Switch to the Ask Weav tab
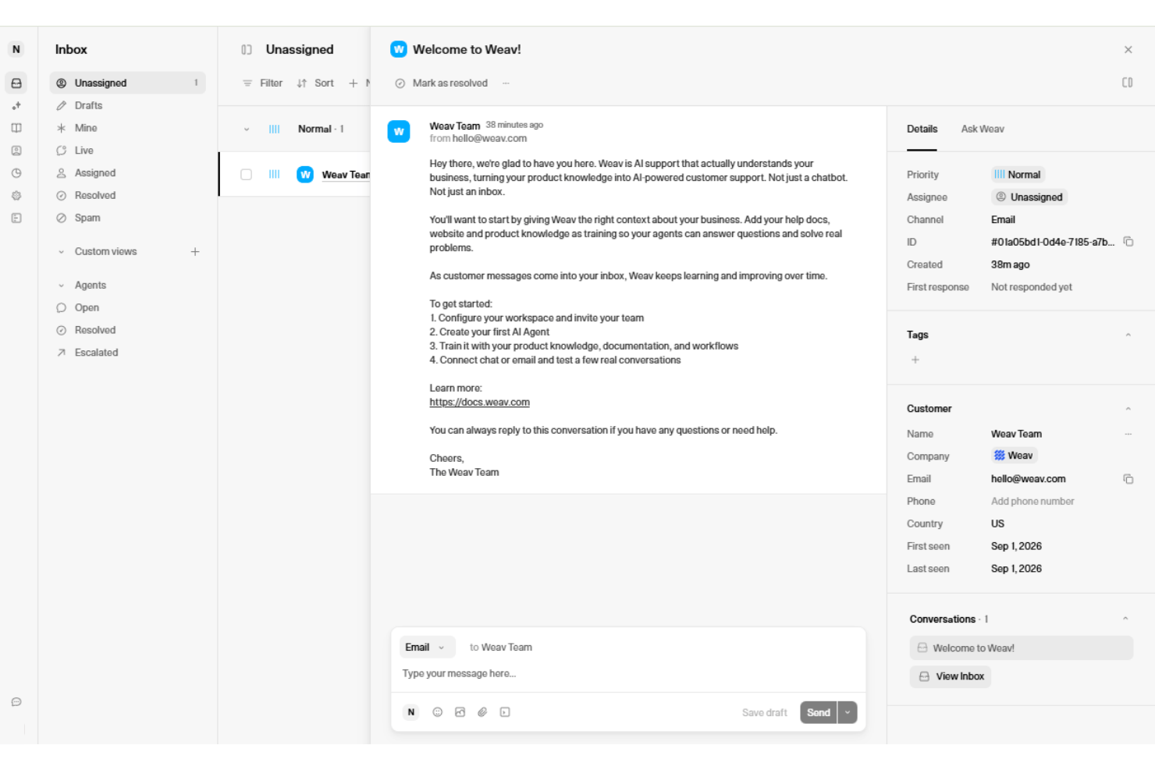Viewport: 1155px width, 770px height. coord(983,129)
